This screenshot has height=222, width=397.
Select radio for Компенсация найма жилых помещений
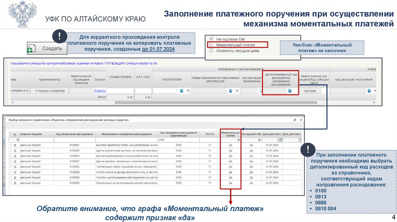[11, 167]
